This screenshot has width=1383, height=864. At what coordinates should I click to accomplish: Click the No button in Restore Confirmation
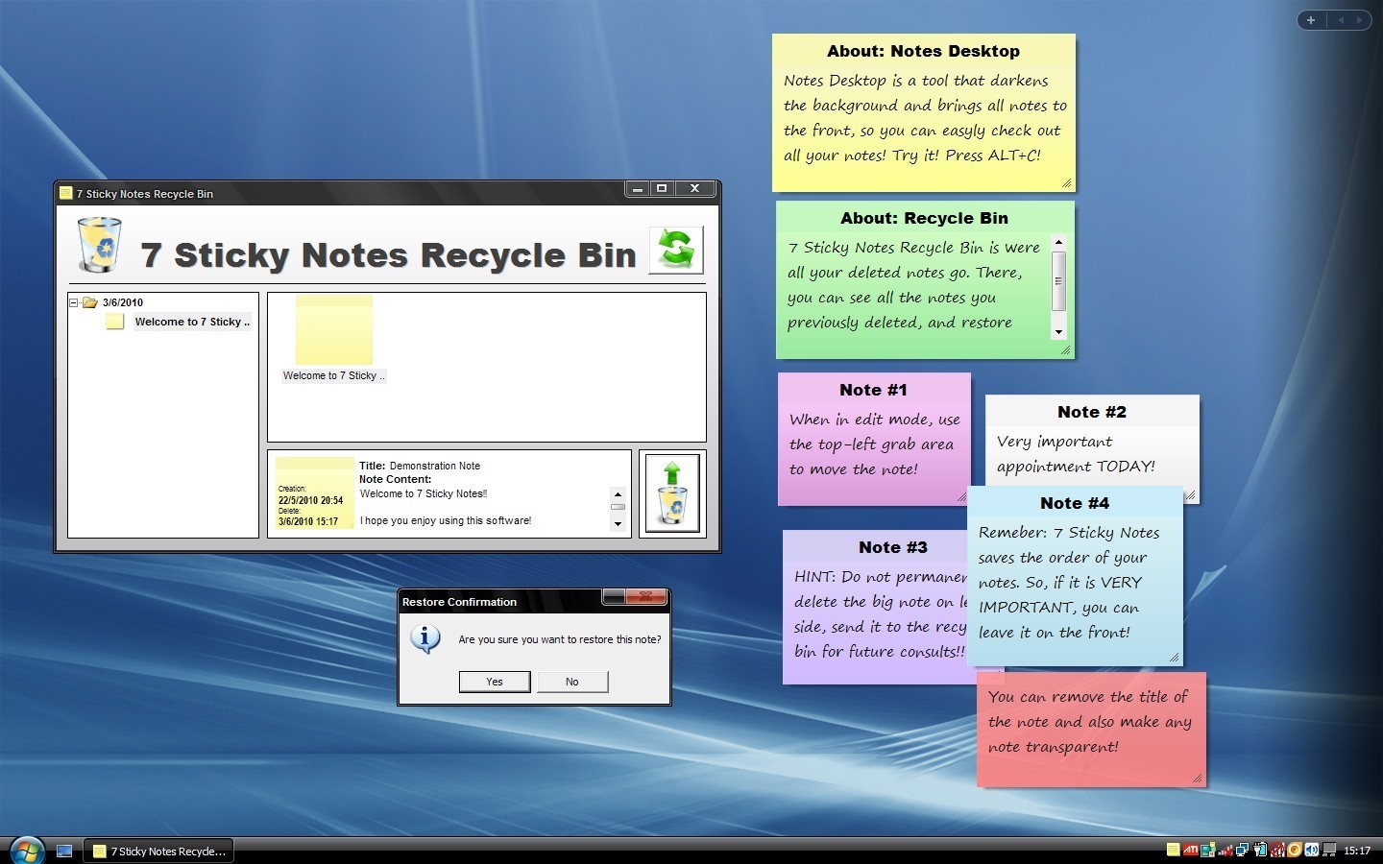tap(572, 682)
